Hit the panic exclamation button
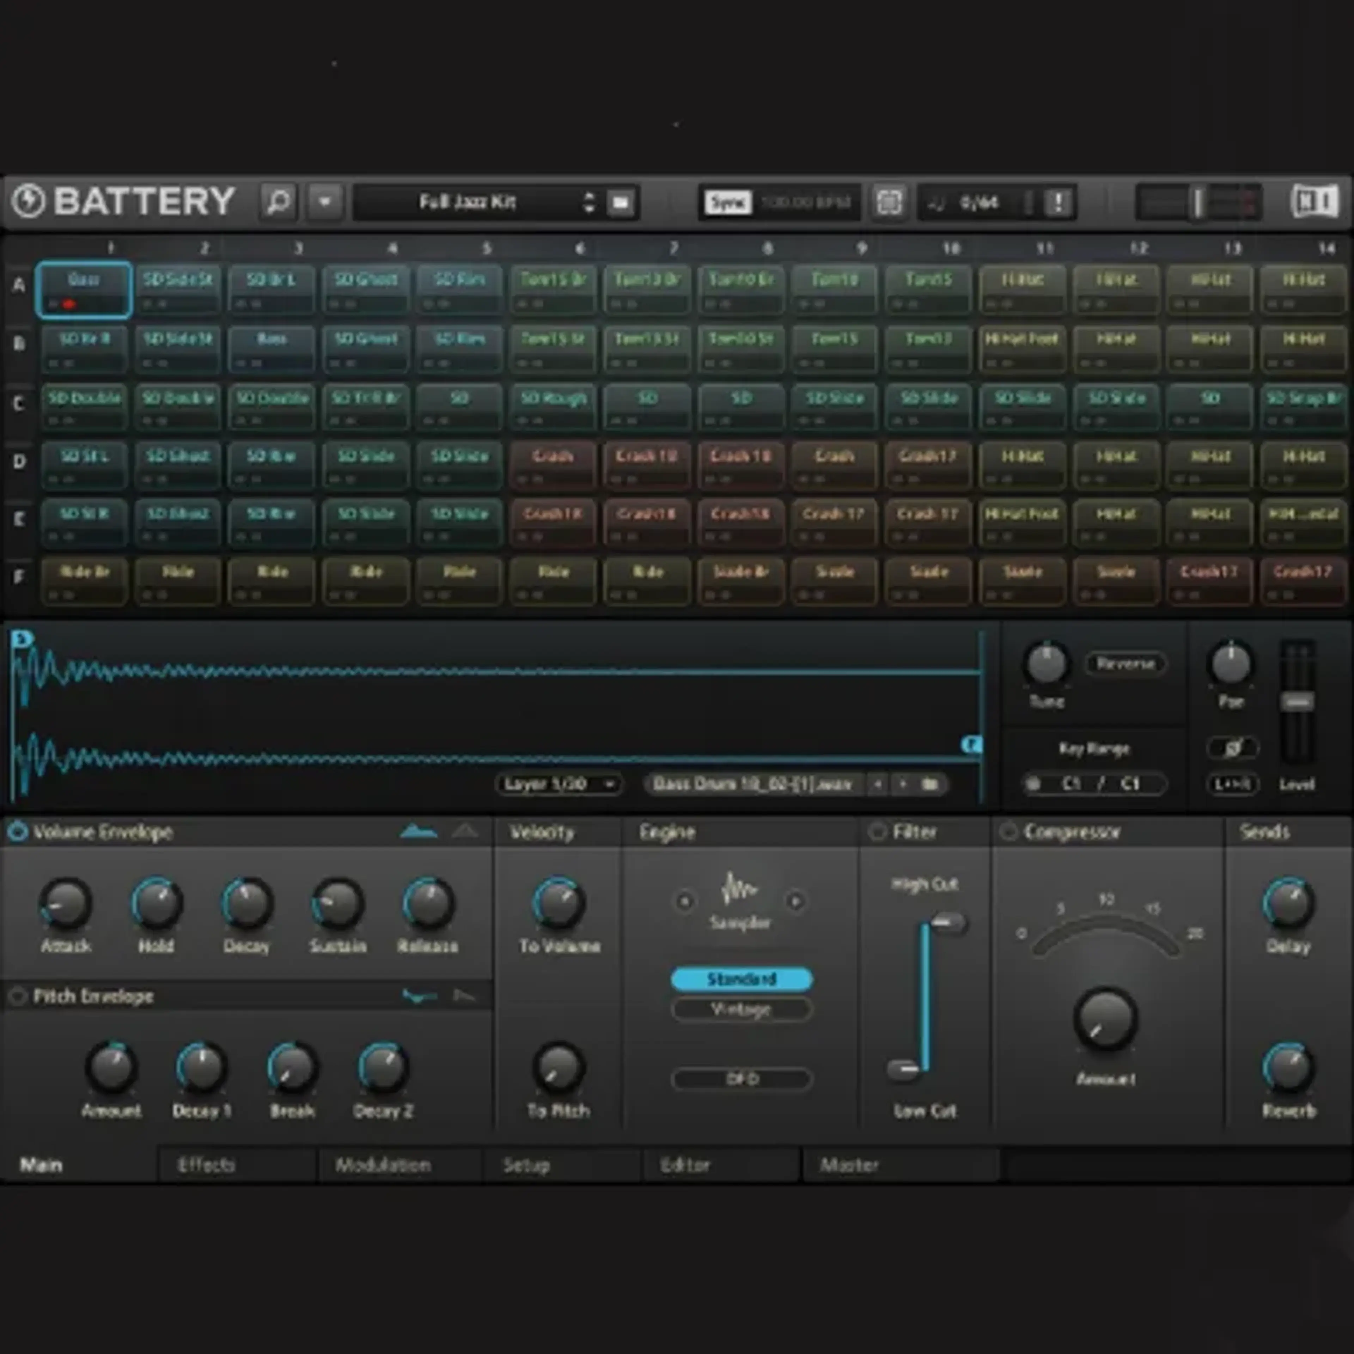Screen dimensions: 1354x1354 pyautogui.click(x=1057, y=202)
